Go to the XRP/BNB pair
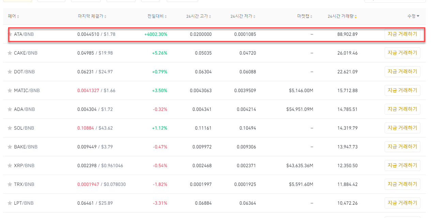433x218 pixels. 24,165
